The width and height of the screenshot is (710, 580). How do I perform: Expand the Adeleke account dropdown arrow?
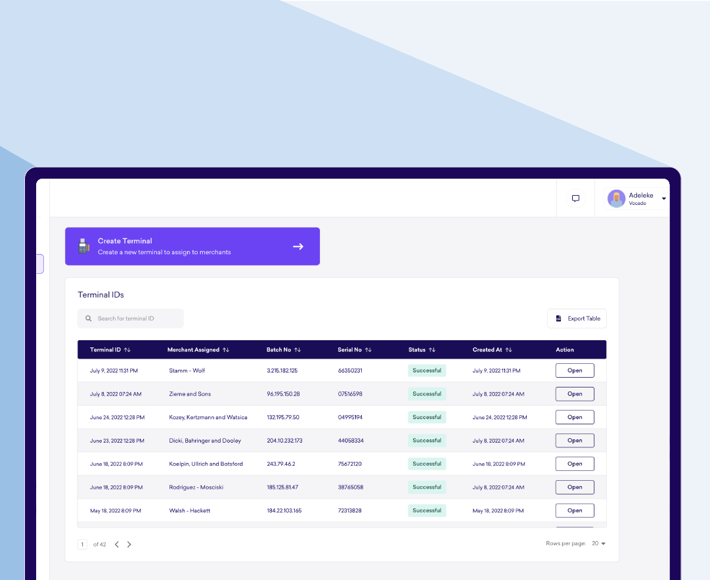point(664,199)
